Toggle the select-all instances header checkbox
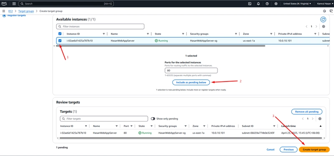Viewport: 334px width, 156px height. click(x=60, y=34)
